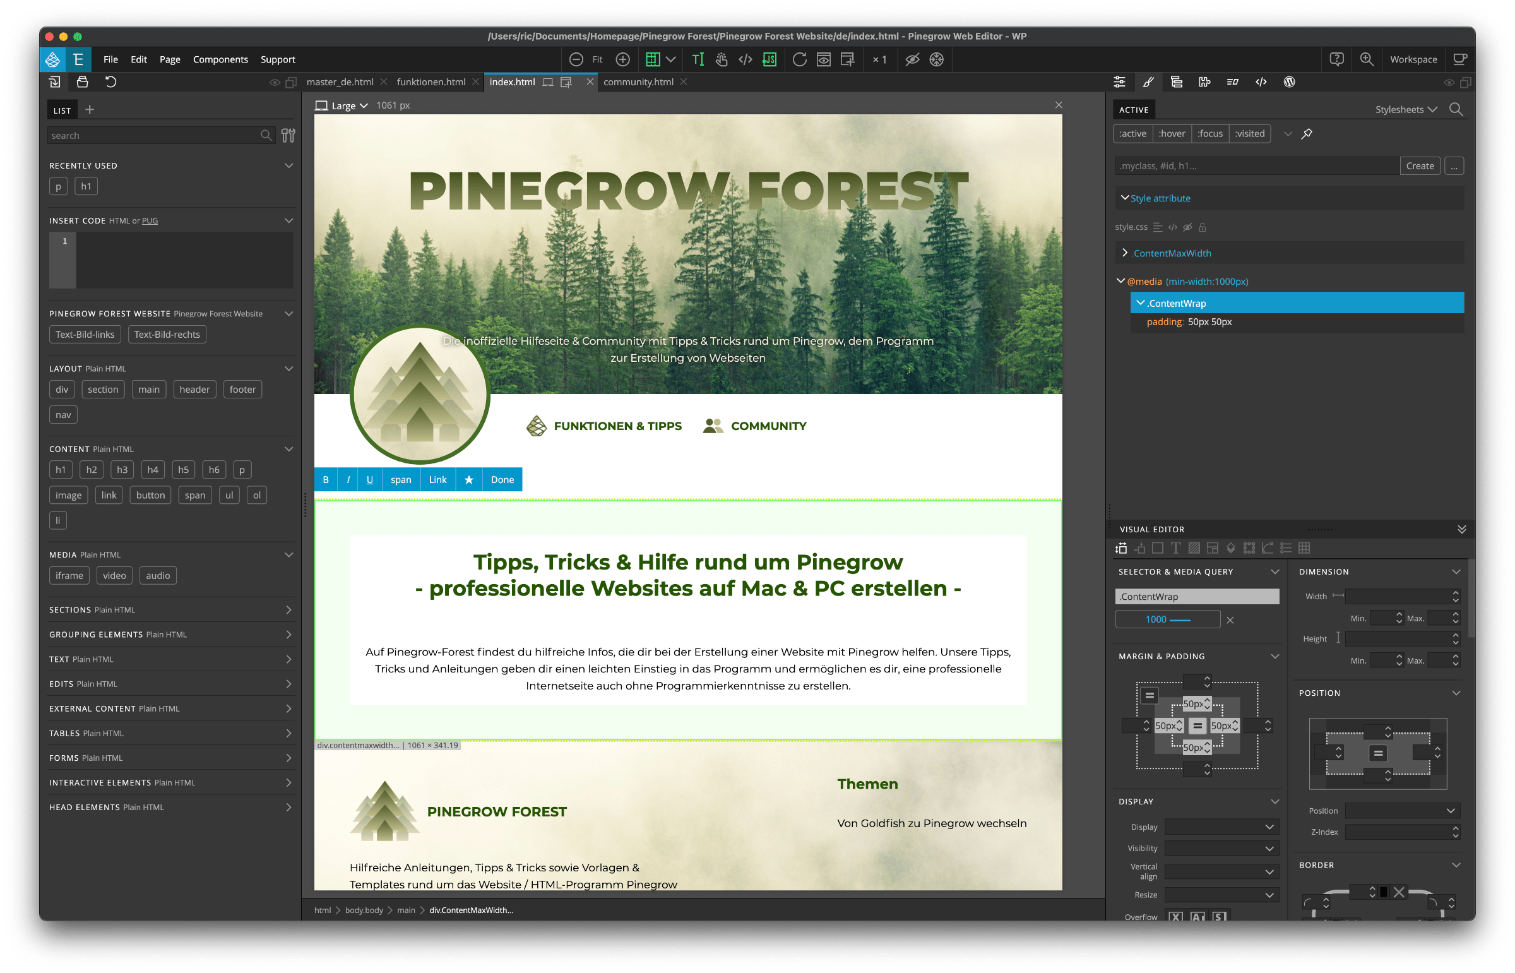
Task: Toggle the green JavaScript enable icon
Action: 769,59
